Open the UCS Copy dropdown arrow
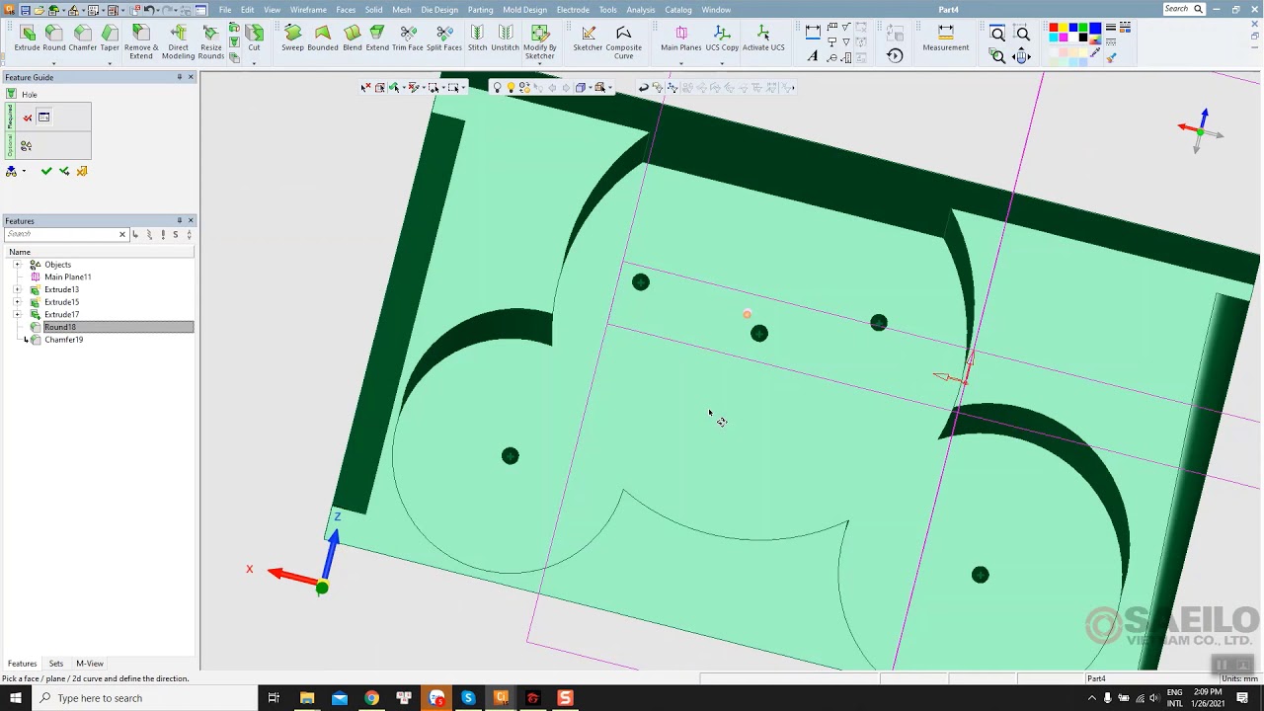 pyautogui.click(x=722, y=64)
